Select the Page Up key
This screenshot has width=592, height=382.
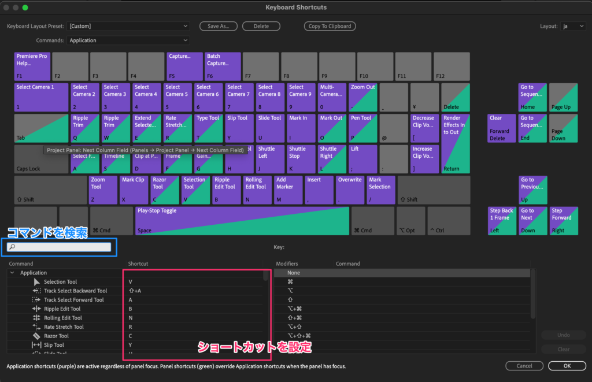[564, 98]
